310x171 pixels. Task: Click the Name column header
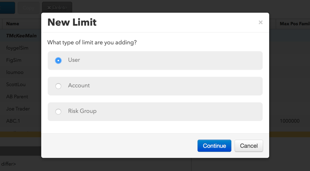[x=13, y=24]
